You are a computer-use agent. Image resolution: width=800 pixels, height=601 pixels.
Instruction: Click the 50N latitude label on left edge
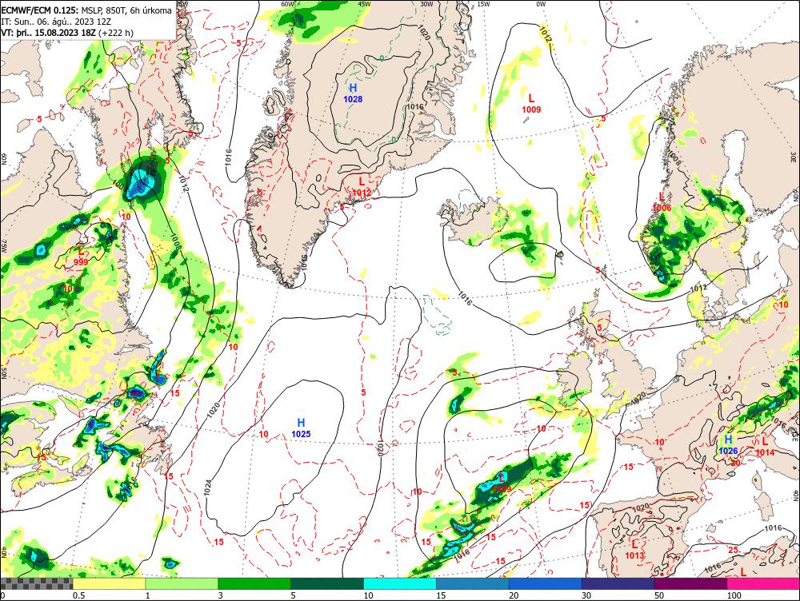(x=4, y=373)
